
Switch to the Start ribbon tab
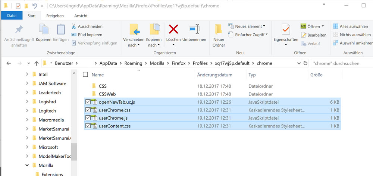pyautogui.click(x=32, y=16)
